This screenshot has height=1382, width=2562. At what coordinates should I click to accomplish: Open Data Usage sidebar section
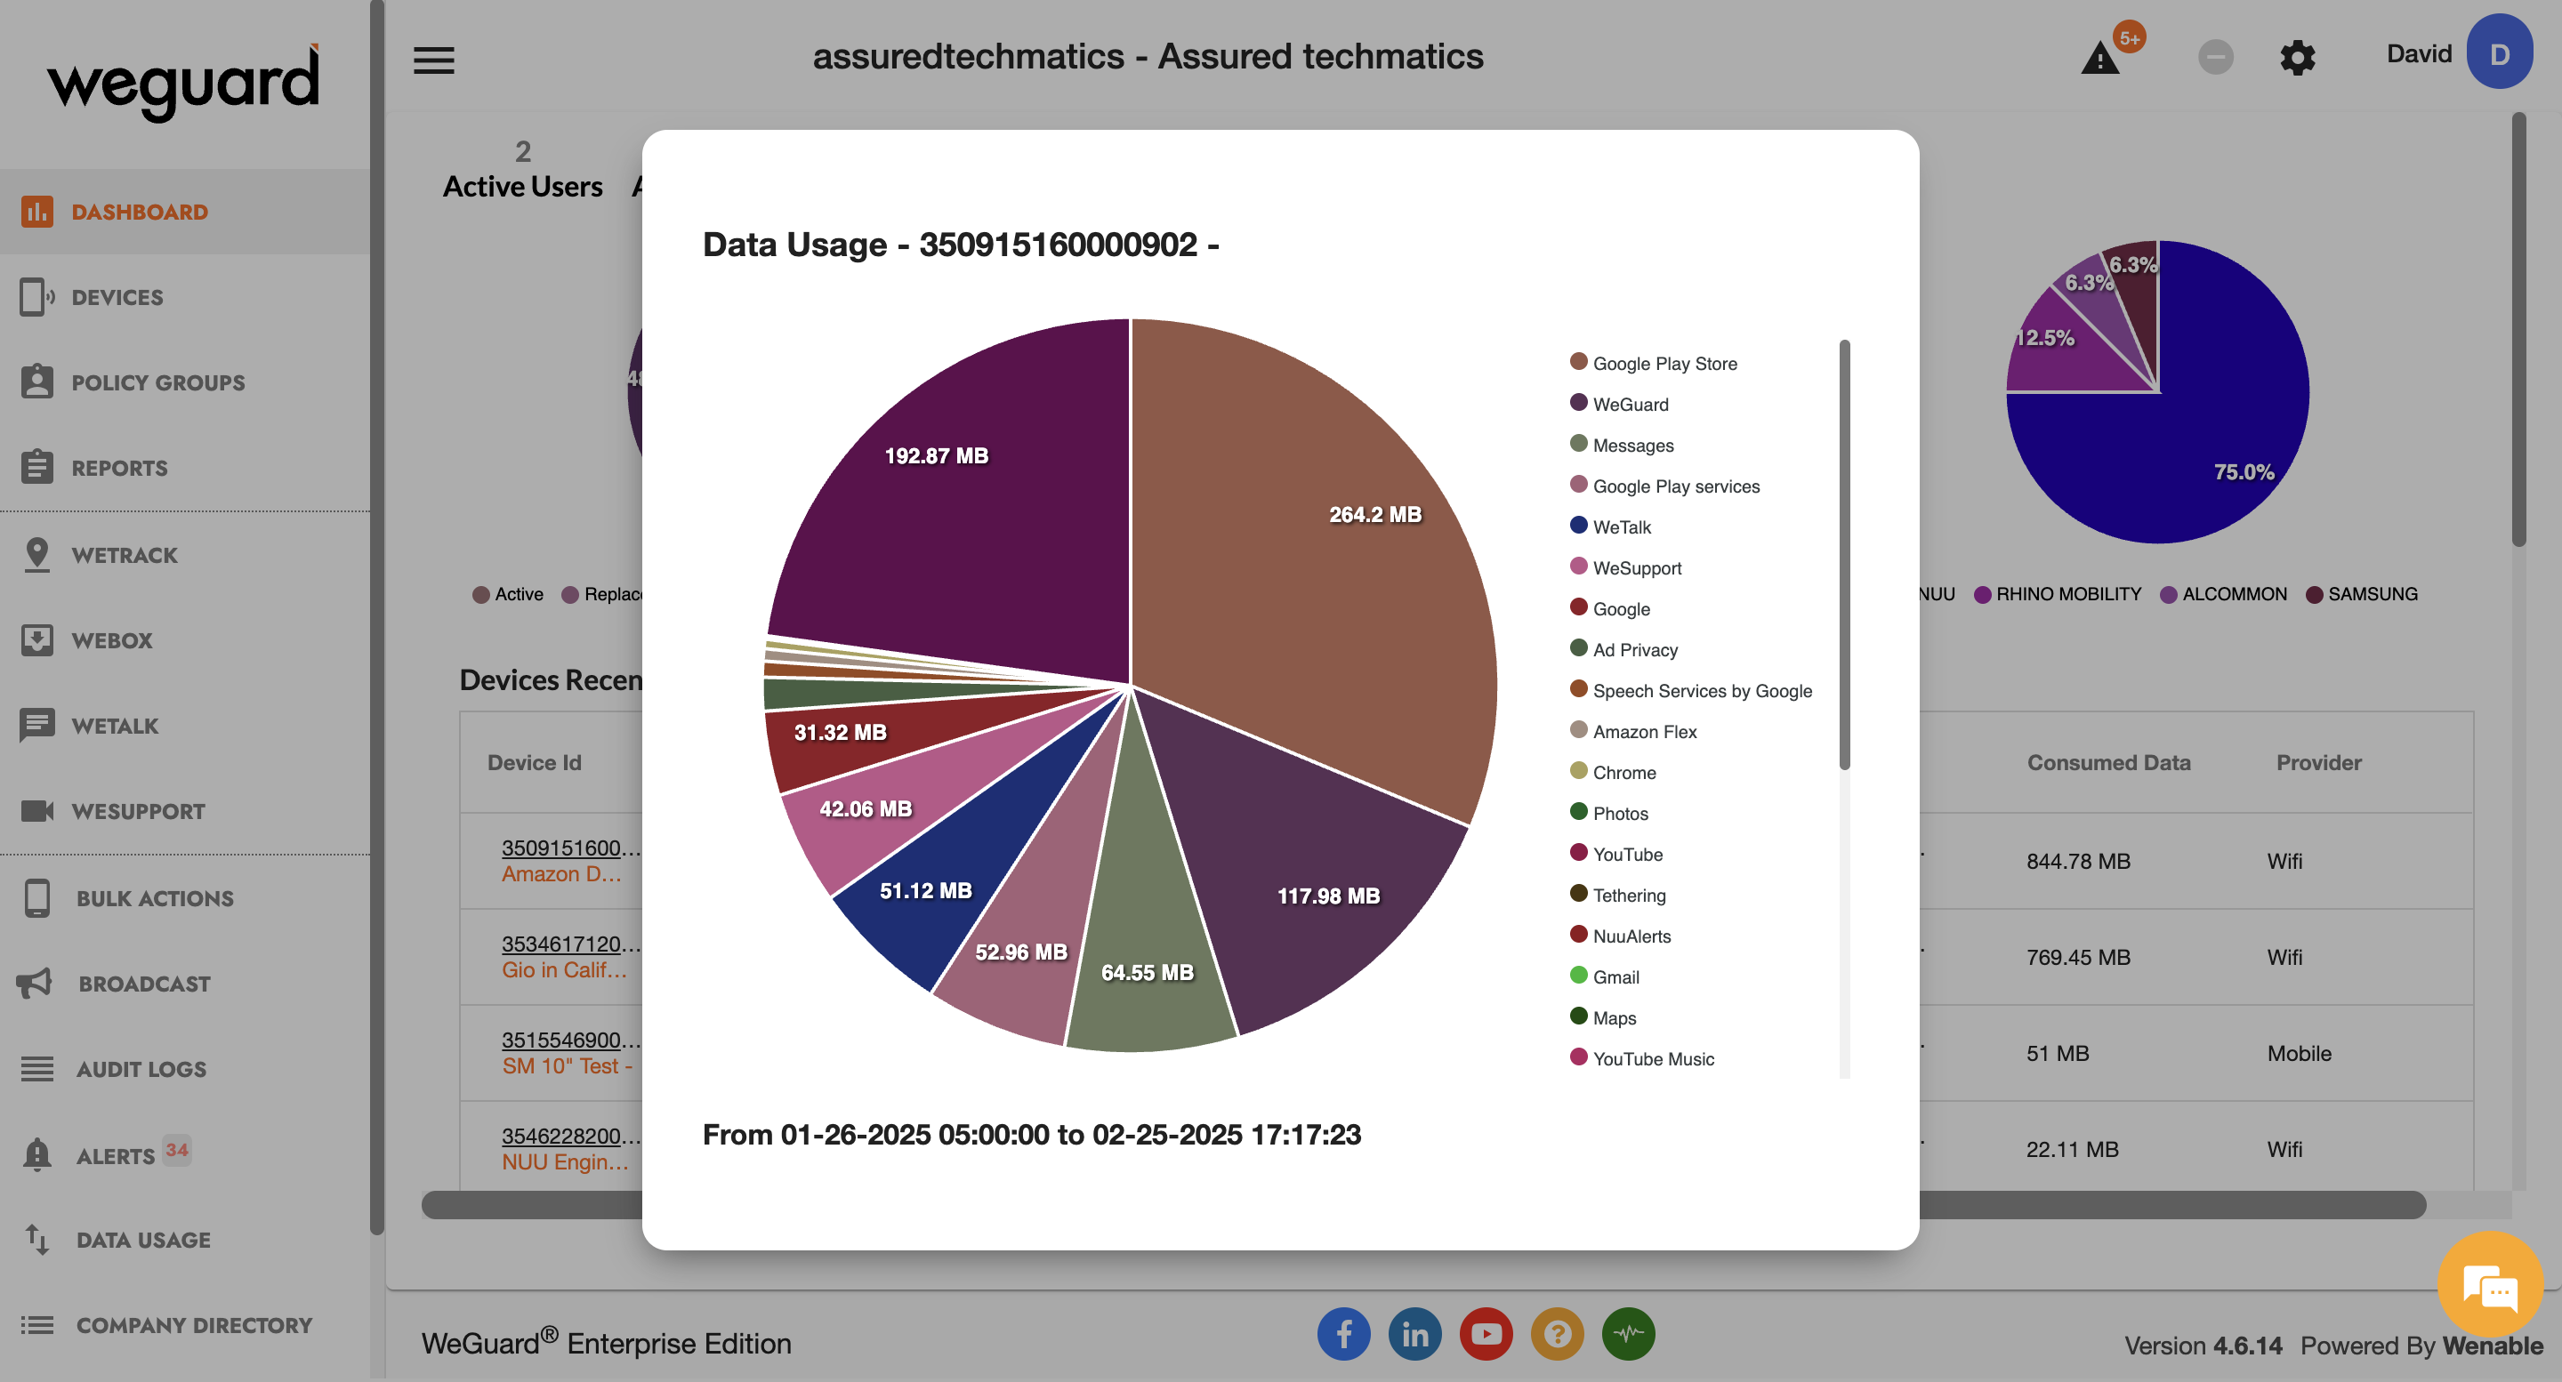(142, 1240)
